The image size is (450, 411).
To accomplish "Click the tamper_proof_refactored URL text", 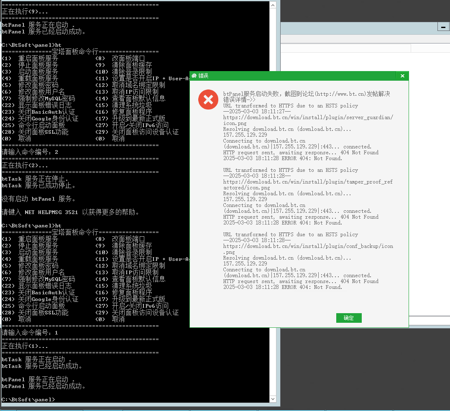I will click(x=308, y=184).
